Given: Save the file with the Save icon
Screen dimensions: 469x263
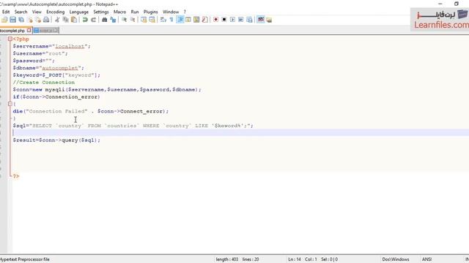Looking at the screenshot, I should click(x=12, y=20).
